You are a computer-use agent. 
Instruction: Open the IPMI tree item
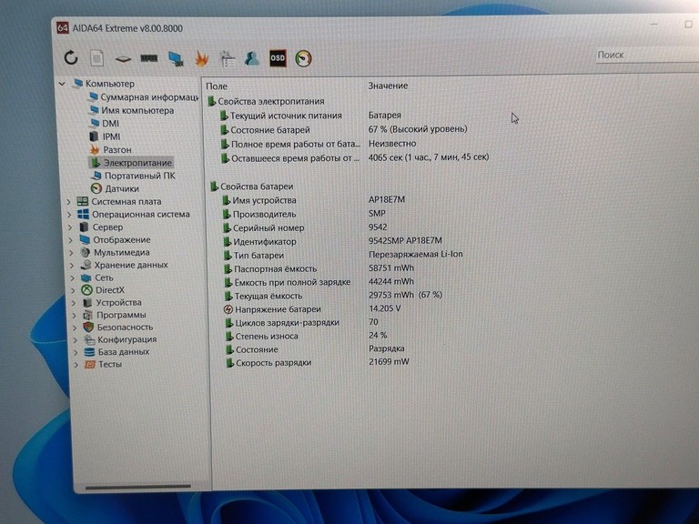tap(106, 136)
